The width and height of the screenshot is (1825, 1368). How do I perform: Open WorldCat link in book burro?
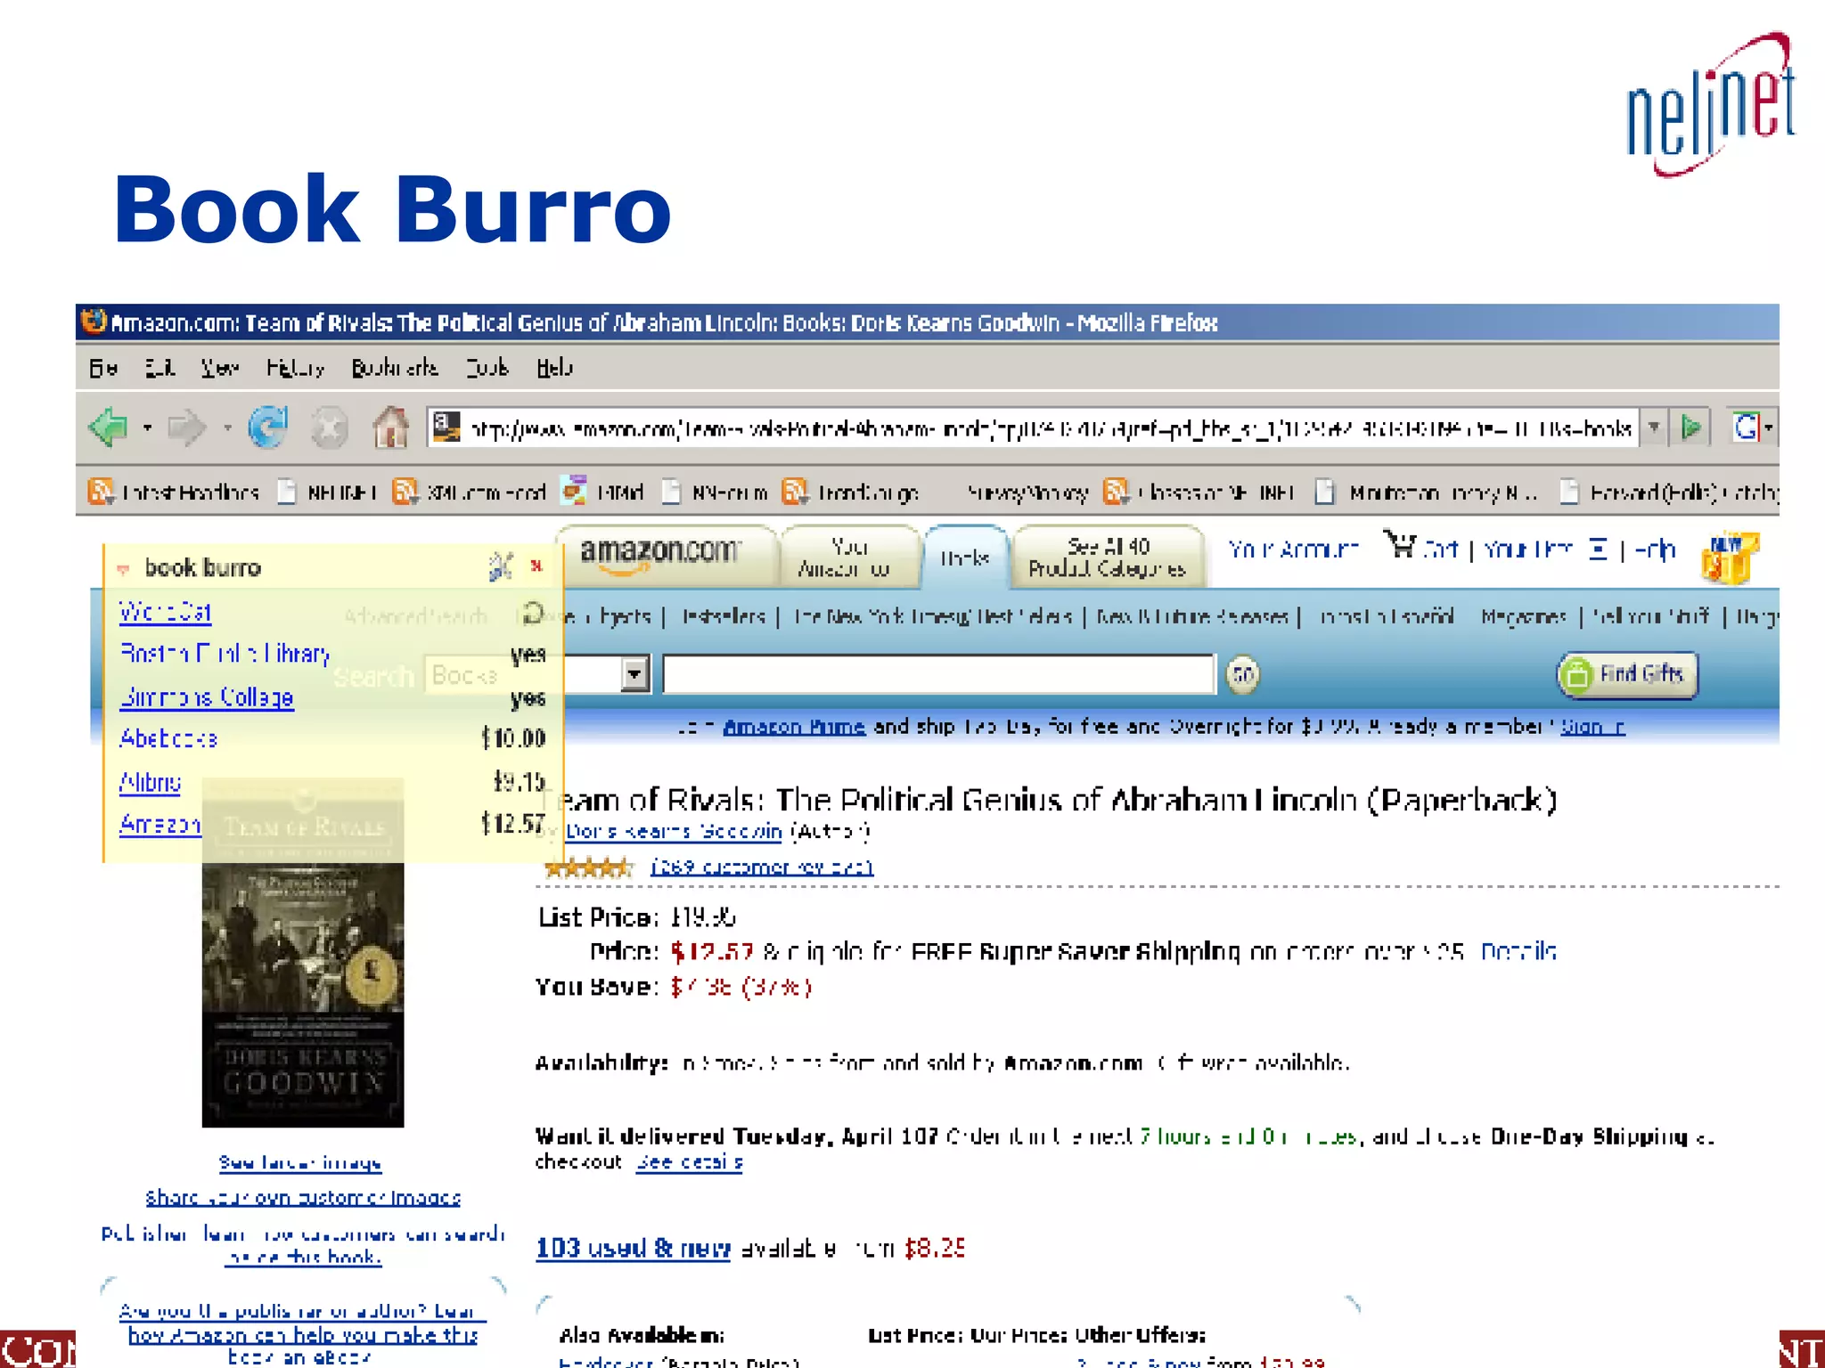[x=165, y=612]
